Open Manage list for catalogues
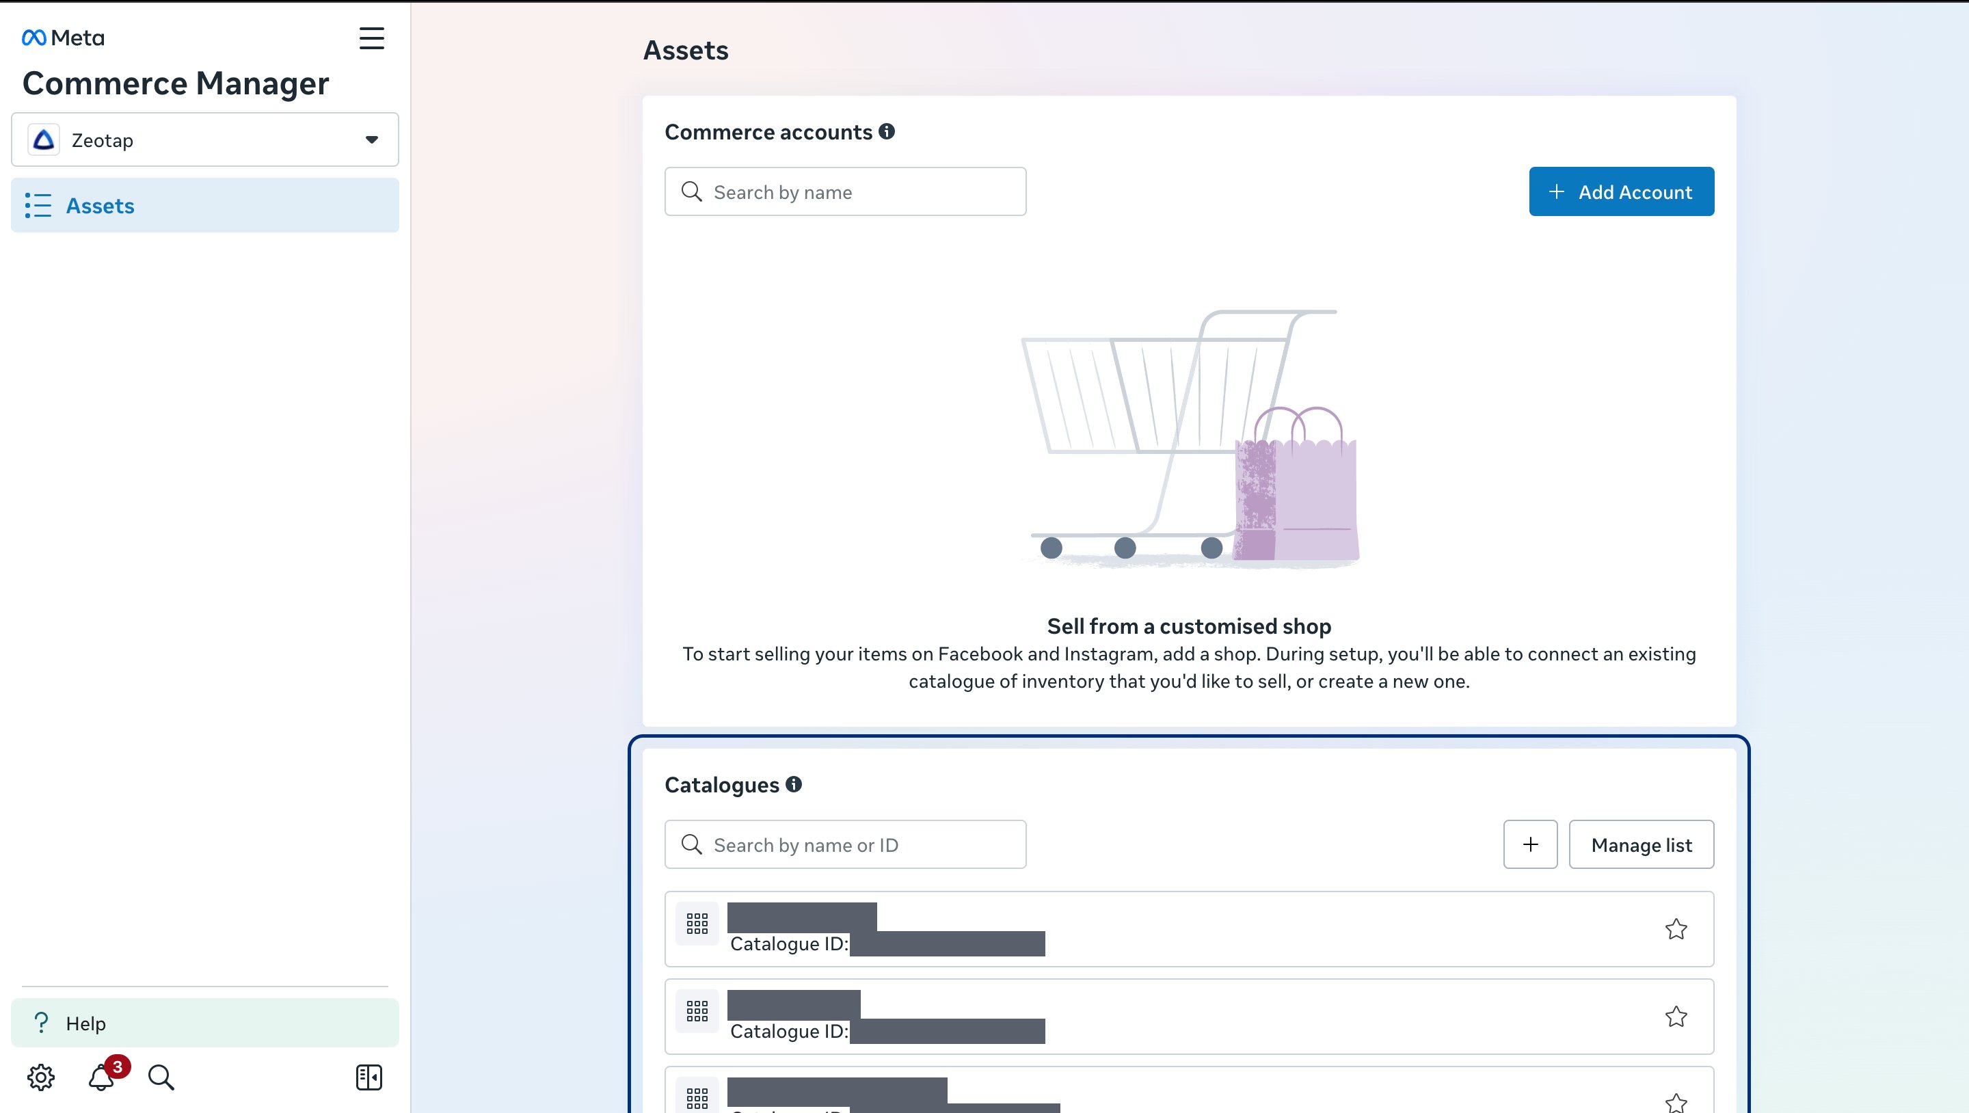 (x=1641, y=845)
